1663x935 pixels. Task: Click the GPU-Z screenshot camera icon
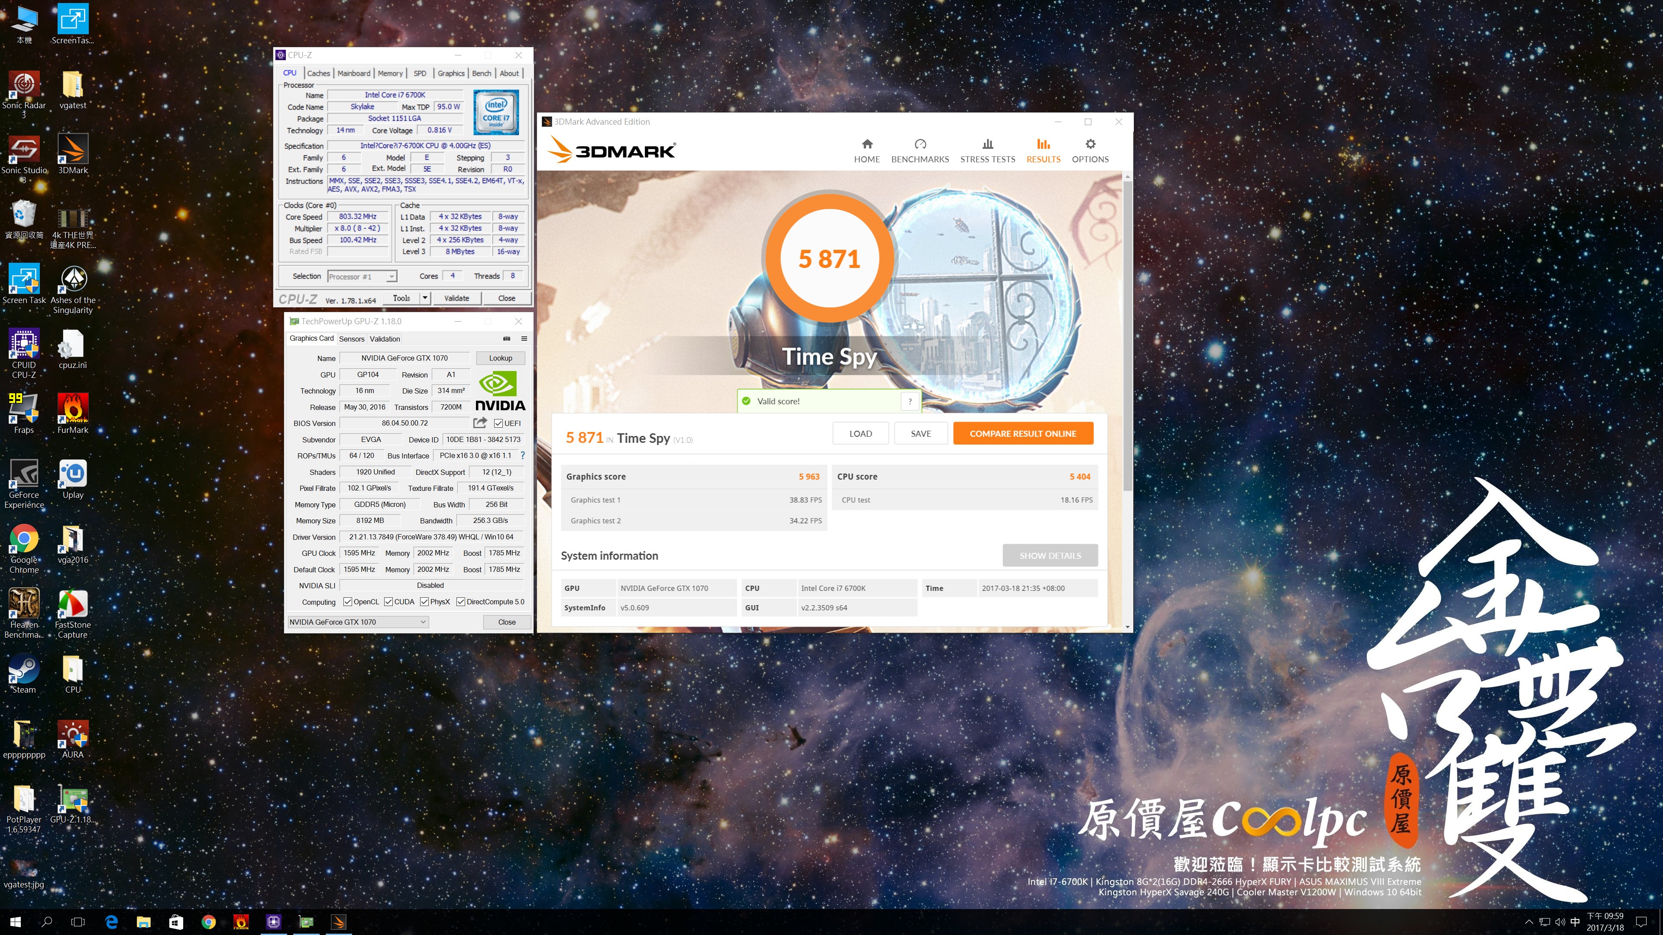[507, 339]
